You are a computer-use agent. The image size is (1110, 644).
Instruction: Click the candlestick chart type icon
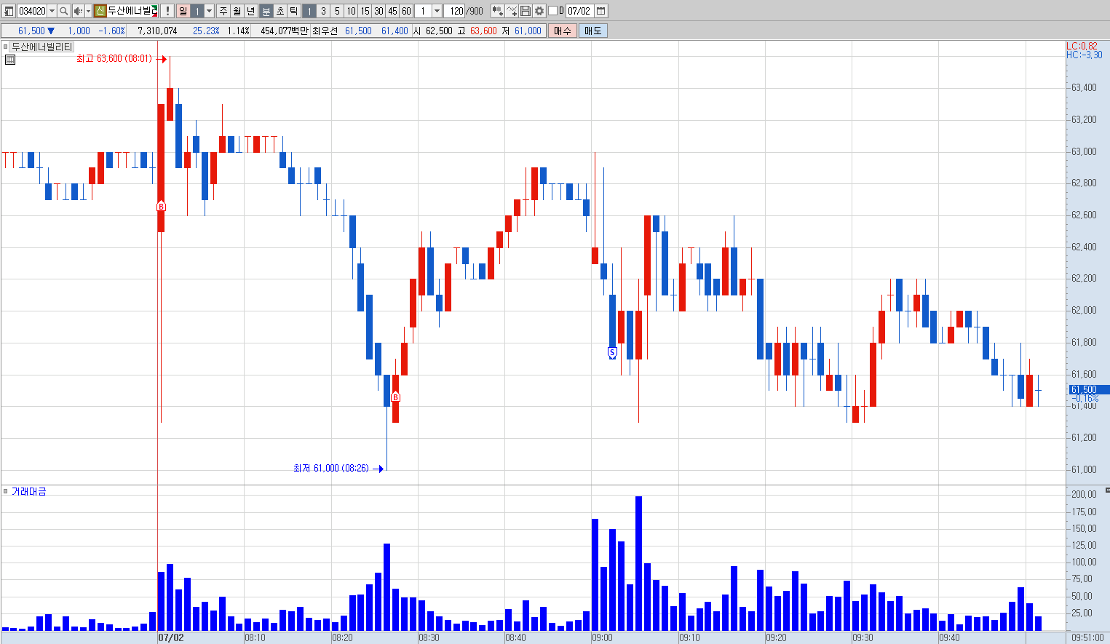click(x=498, y=11)
